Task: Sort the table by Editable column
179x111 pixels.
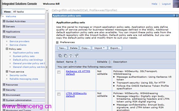Action: pyautogui.click(x=110, y=62)
